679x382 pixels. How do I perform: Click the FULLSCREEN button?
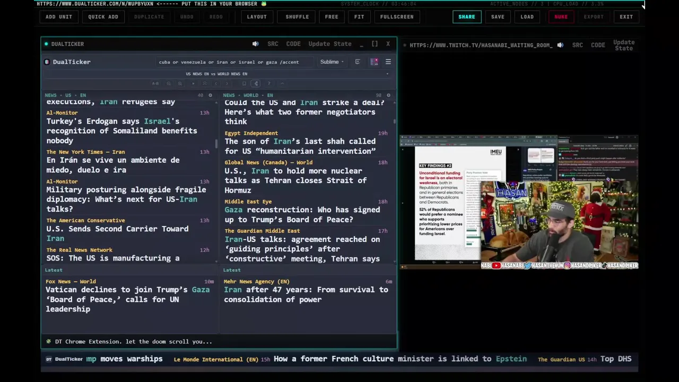point(397,17)
